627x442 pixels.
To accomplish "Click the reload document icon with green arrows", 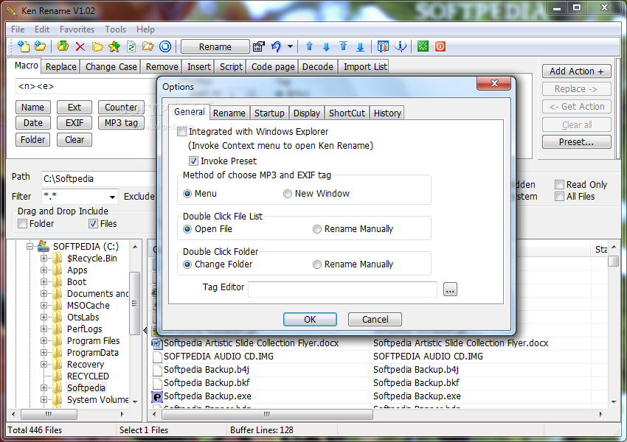I will pos(131,46).
